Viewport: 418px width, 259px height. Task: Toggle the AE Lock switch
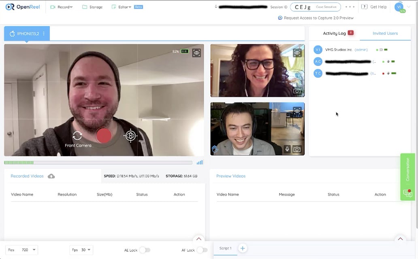point(145,250)
